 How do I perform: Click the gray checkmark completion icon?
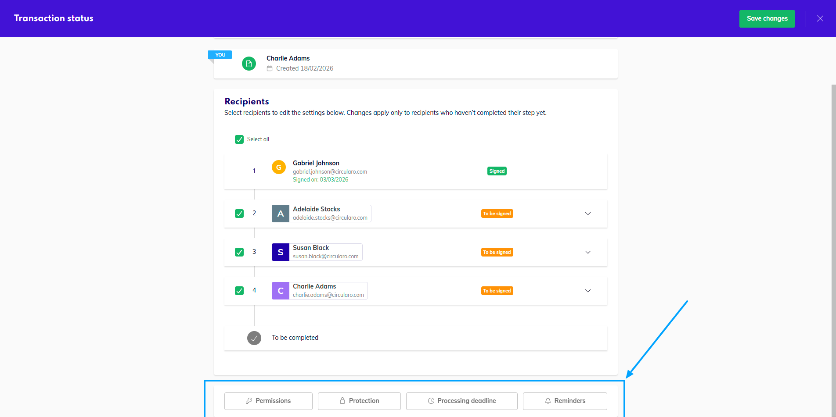254,338
